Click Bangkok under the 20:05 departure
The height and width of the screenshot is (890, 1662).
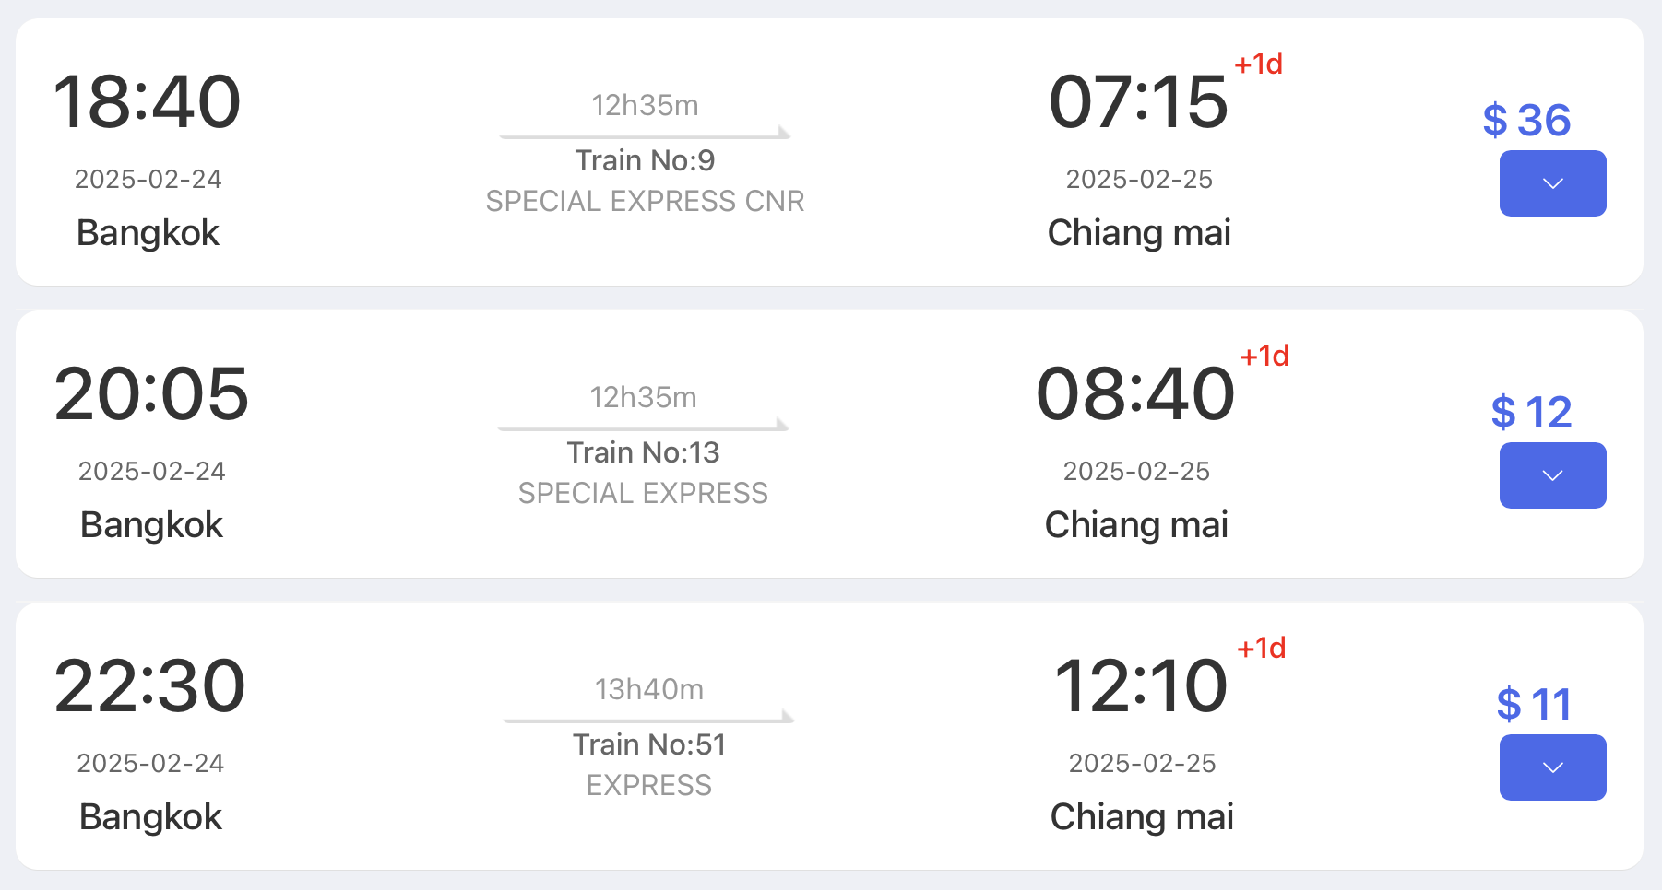pos(151,525)
